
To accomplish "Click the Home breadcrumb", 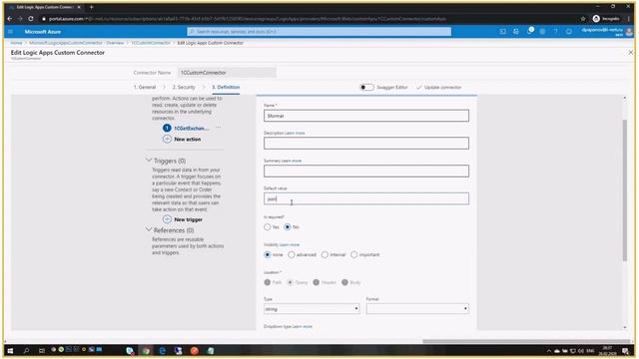I will 16,43.
